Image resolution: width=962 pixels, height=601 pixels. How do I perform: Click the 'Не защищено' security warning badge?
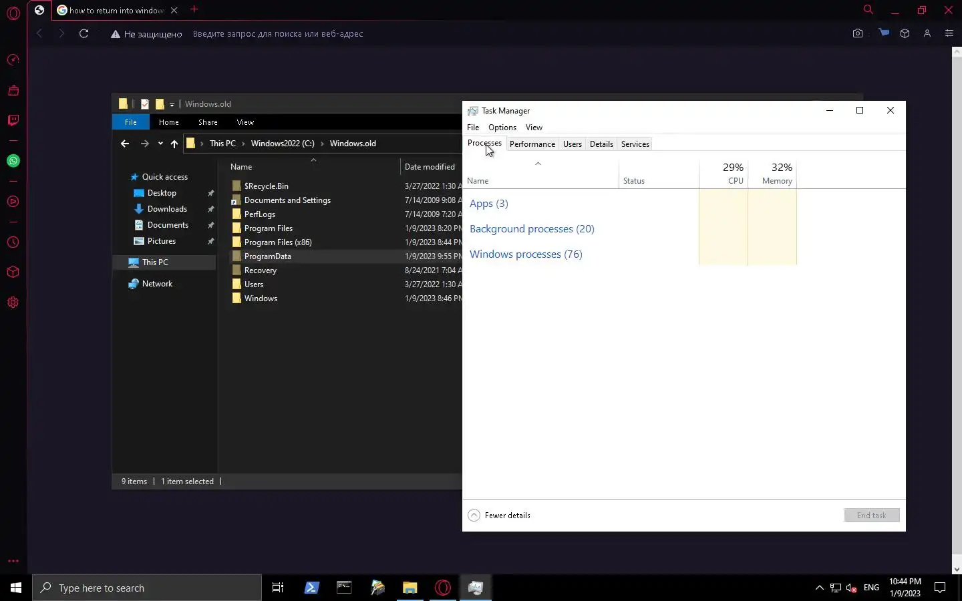(146, 34)
